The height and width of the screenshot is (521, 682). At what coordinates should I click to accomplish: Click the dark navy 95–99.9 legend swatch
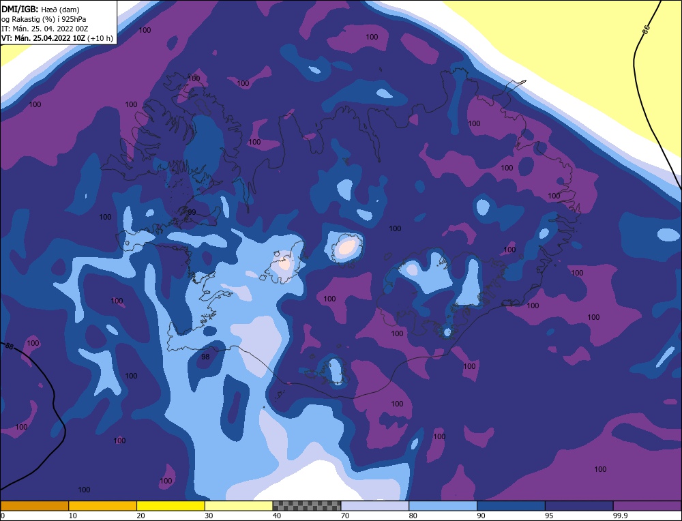[579, 506]
